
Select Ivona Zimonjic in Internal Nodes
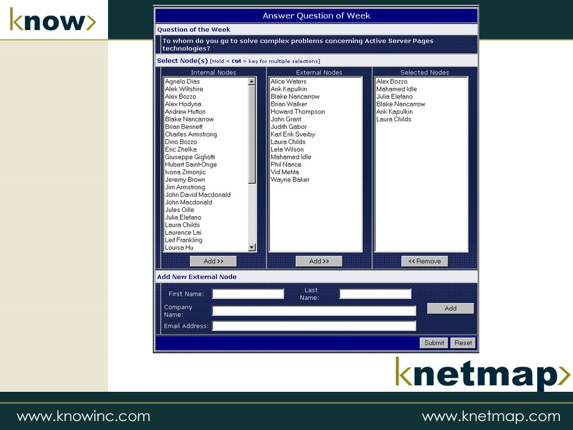click(x=185, y=172)
